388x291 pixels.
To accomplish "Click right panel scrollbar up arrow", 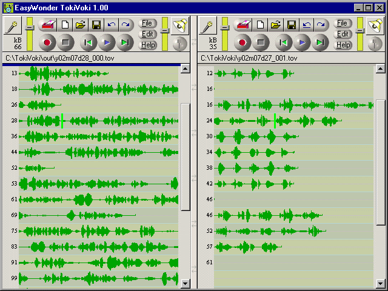I will tap(381, 69).
